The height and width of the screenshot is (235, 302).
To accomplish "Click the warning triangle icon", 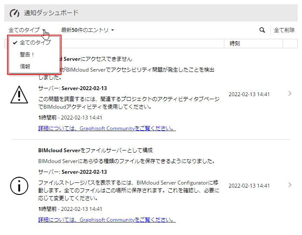I will click(19, 94).
